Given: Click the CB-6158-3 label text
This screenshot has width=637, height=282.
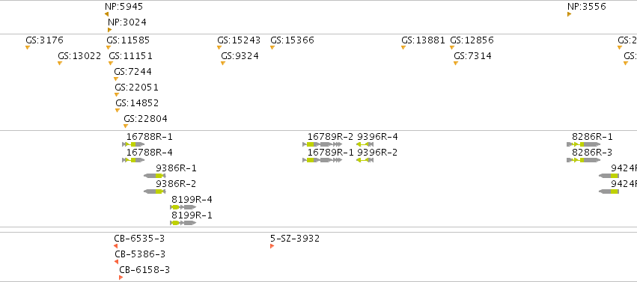Looking at the screenshot, I should click(x=144, y=270).
